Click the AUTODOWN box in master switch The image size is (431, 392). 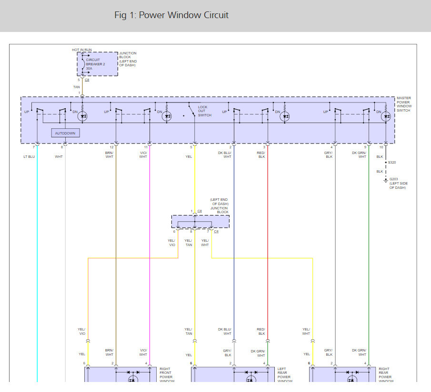pos(65,133)
